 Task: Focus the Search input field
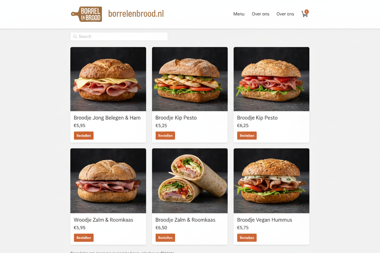click(x=119, y=36)
